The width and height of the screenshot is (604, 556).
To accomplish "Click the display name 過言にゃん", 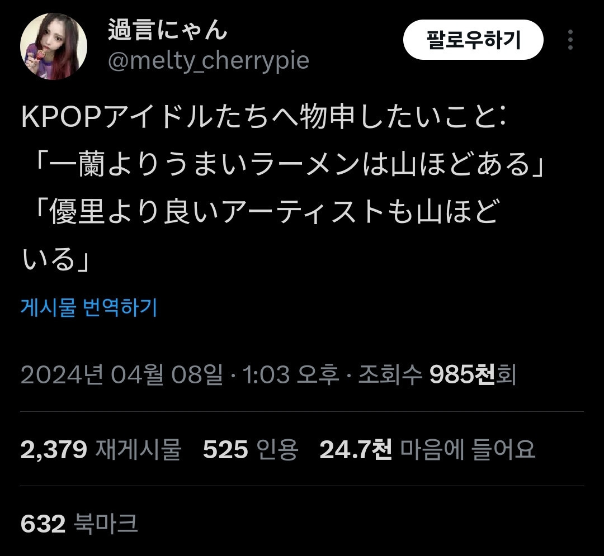I will tap(168, 30).
